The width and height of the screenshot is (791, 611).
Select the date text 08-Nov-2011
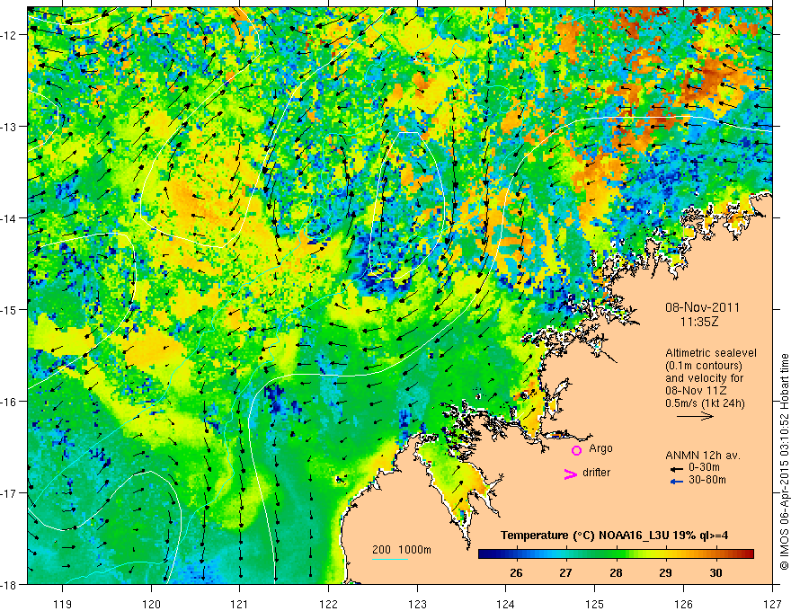pyautogui.click(x=702, y=307)
